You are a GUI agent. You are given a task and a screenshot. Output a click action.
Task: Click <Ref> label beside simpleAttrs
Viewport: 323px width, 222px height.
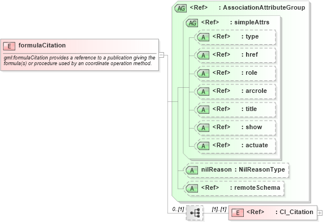click(x=210, y=22)
